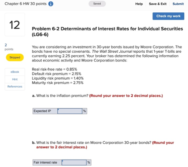Click percent sign cell beside Fair interest rate
The width and height of the screenshot is (188, 167).
click(x=89, y=162)
